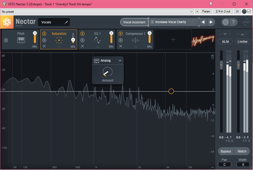
Task: Open help with the question mark icon
Action: coord(233,22)
